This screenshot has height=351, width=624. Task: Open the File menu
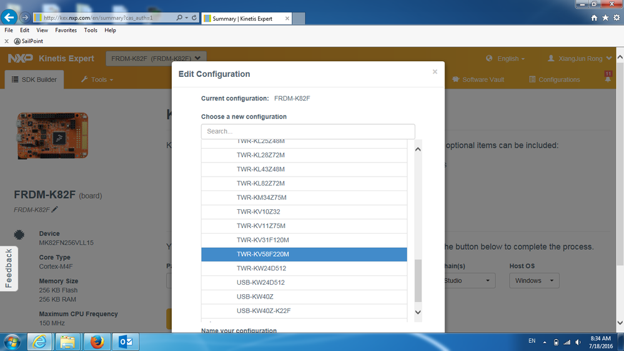coord(9,30)
